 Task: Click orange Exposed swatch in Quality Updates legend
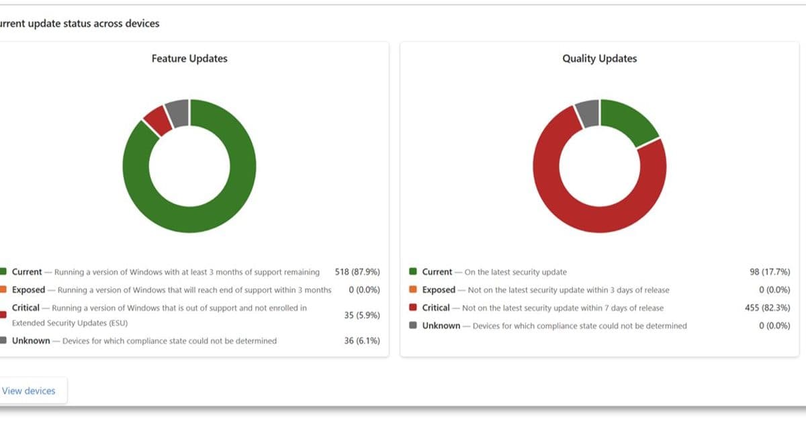coord(413,290)
